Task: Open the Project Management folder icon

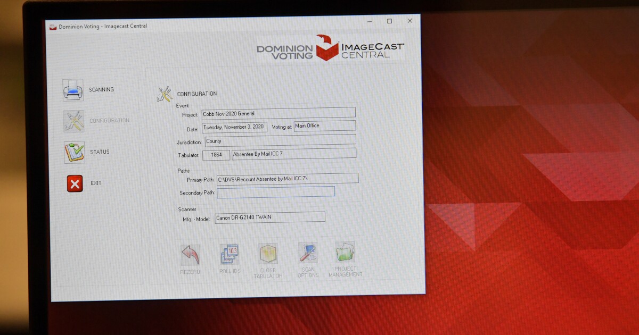Action: pyautogui.click(x=345, y=252)
